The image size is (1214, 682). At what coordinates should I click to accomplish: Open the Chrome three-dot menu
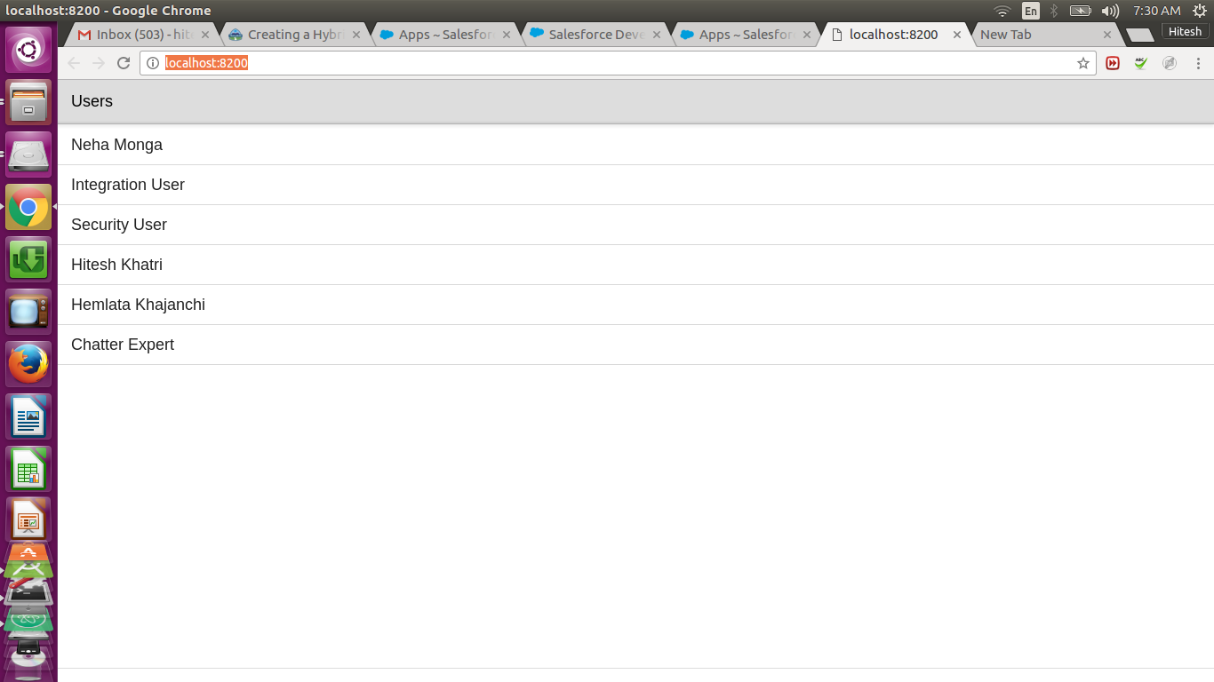1198,63
